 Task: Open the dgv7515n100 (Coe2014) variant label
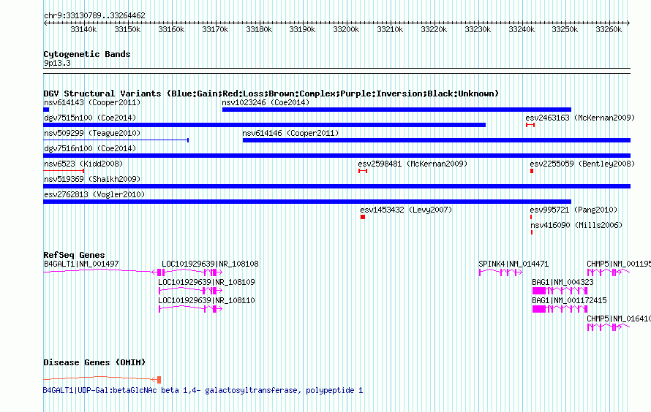90,118
